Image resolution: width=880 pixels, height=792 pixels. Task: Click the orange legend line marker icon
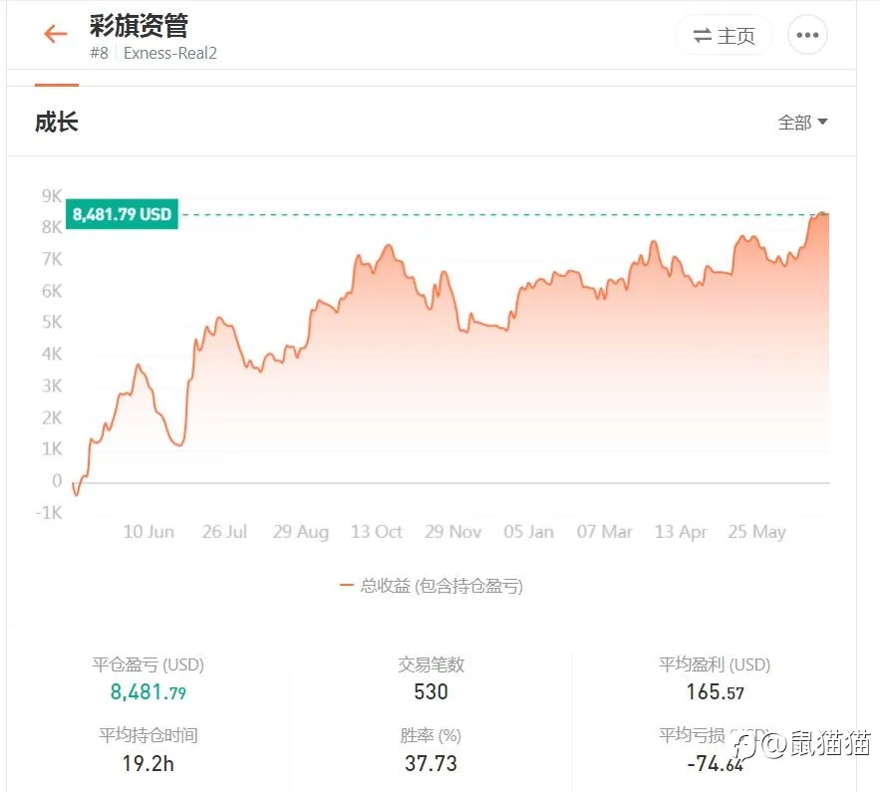pos(346,586)
